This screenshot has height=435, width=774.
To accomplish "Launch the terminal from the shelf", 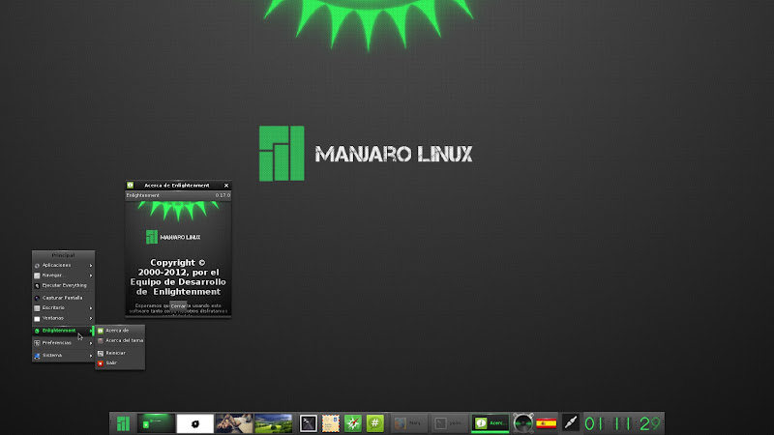I will pos(309,423).
